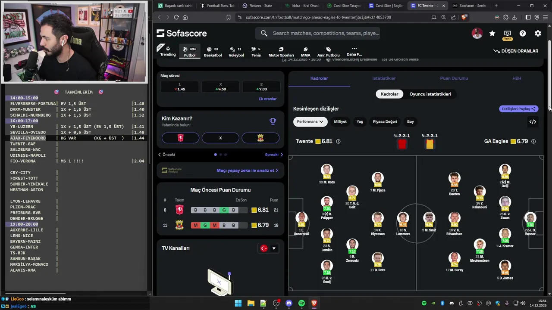
Task: Open the Sofascore help question mark icon
Action: (523, 34)
